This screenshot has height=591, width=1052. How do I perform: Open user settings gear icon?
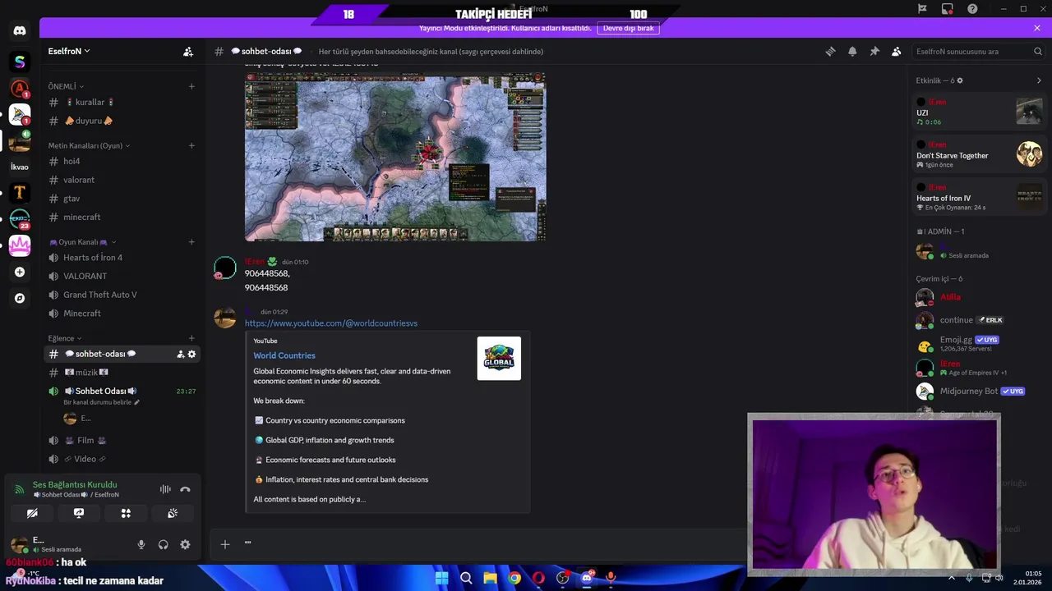(185, 544)
